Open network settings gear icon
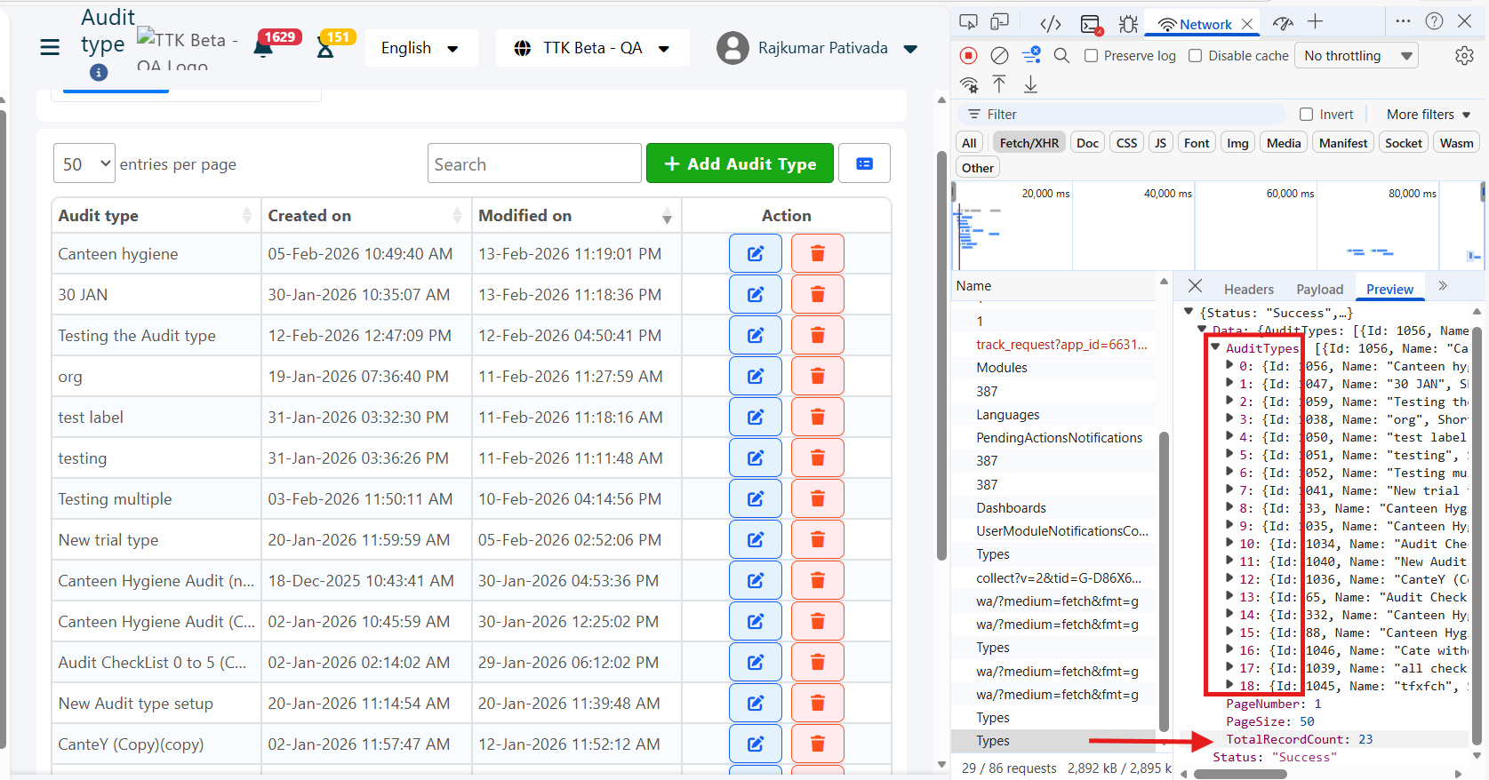The height and width of the screenshot is (780, 1489). coord(1464,56)
